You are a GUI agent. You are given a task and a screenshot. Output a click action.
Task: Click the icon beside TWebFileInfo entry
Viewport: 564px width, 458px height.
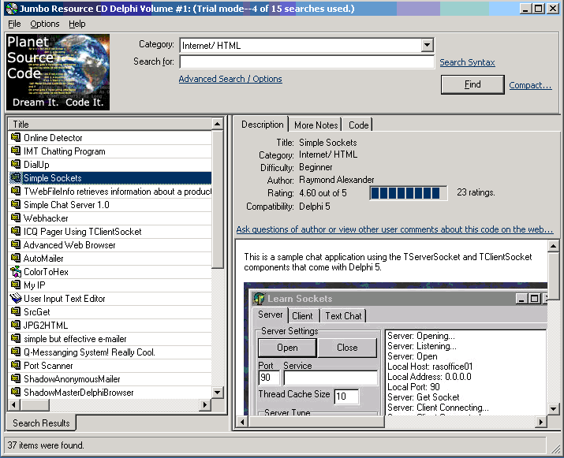pyautogui.click(x=16, y=191)
